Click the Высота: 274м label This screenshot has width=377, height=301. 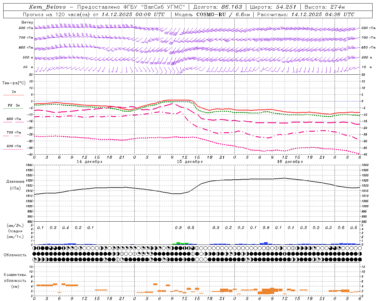tap(325, 7)
